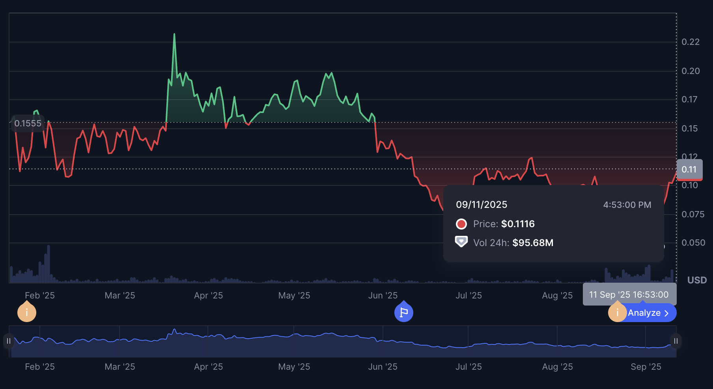Select the blue flag event marker near Jun '25

tap(403, 312)
